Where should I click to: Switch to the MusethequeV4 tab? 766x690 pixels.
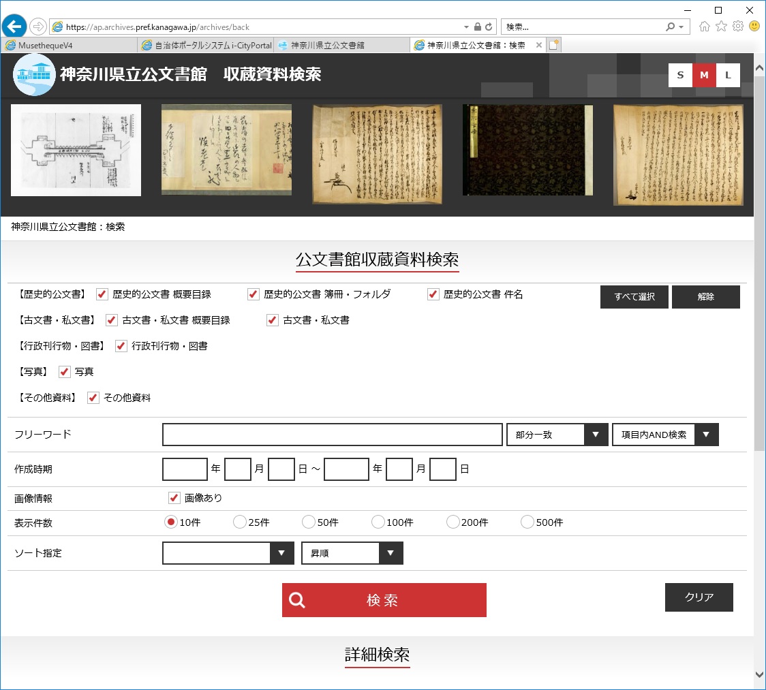click(69, 46)
